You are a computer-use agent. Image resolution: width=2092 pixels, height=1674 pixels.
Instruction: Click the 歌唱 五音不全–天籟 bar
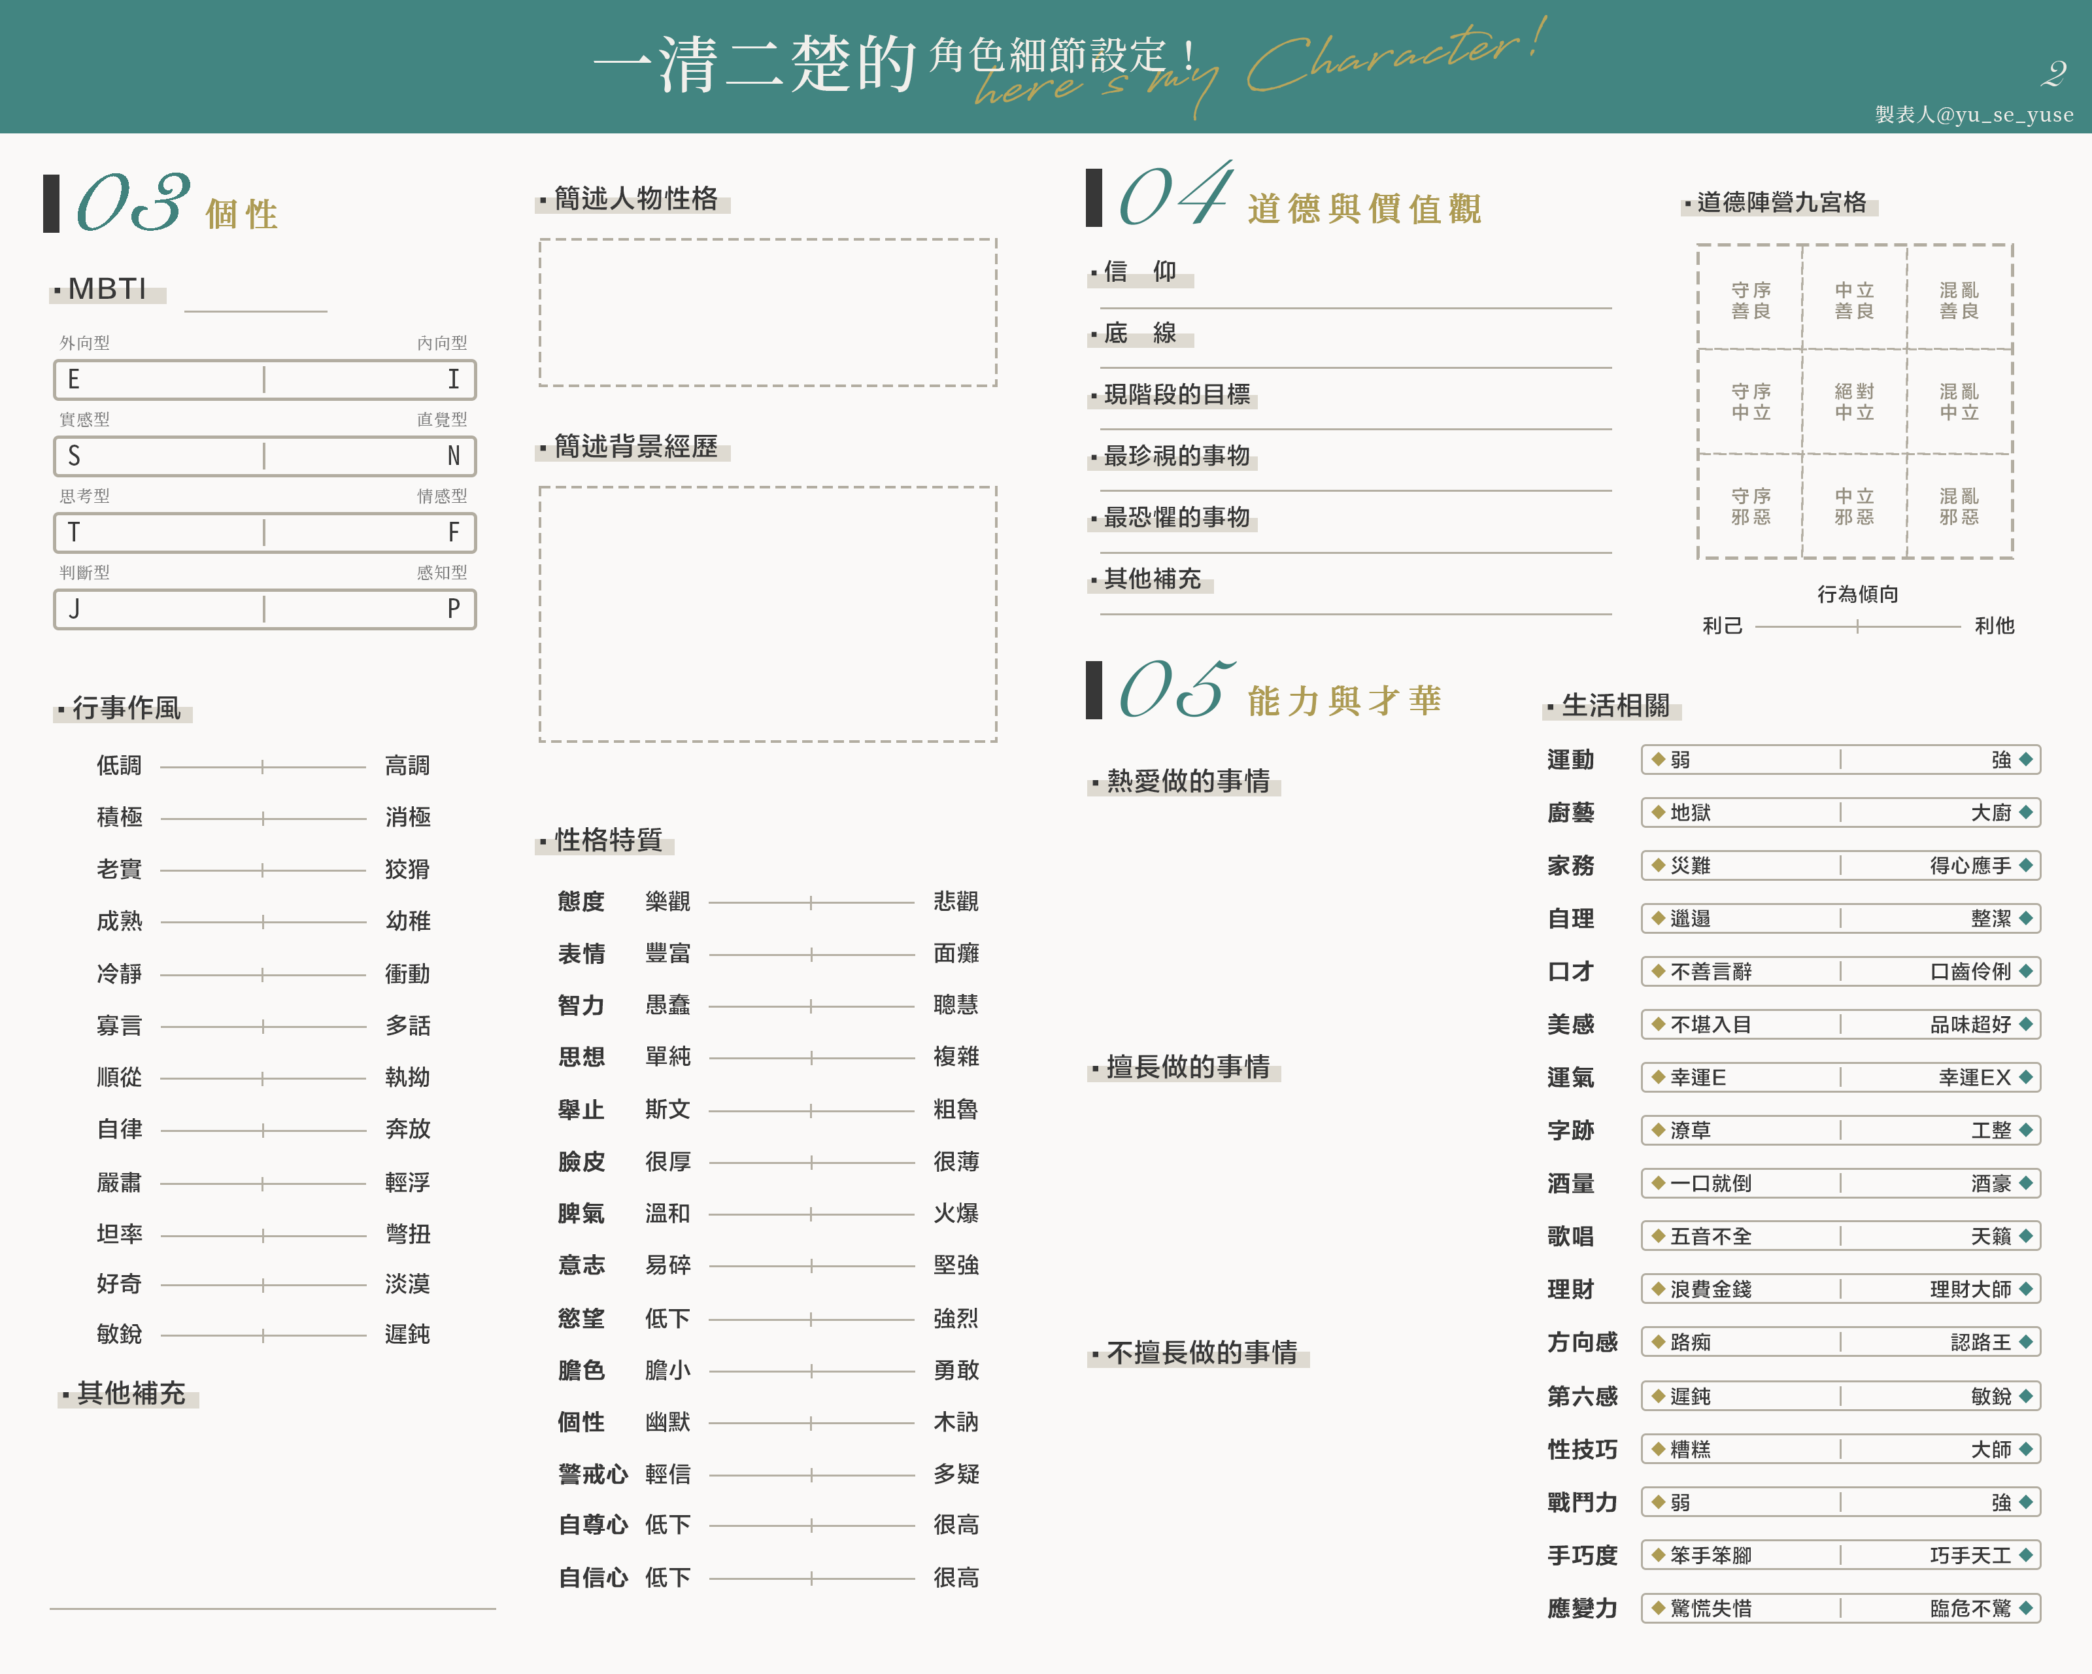[x=1841, y=1237]
